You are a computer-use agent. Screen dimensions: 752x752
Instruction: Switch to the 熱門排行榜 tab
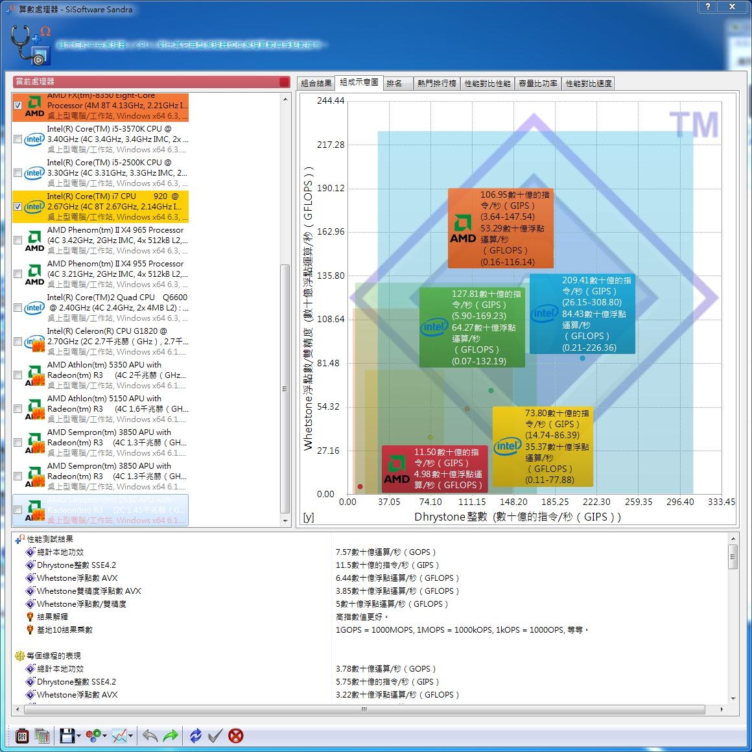[x=436, y=84]
